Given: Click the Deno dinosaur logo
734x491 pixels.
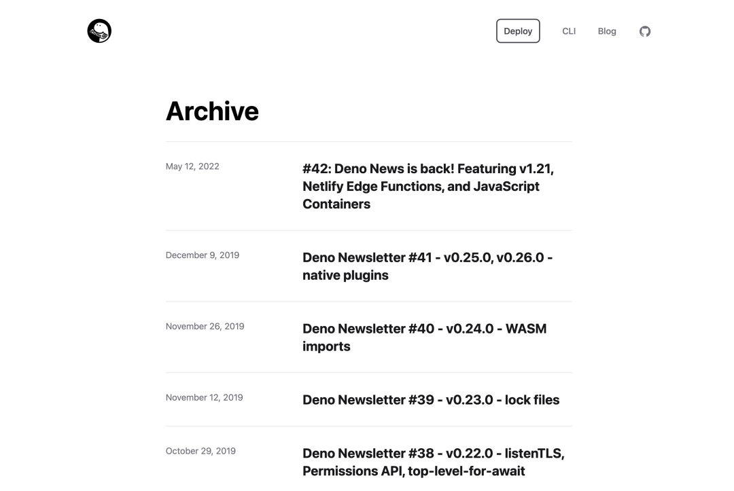Looking at the screenshot, I should pyautogui.click(x=99, y=31).
